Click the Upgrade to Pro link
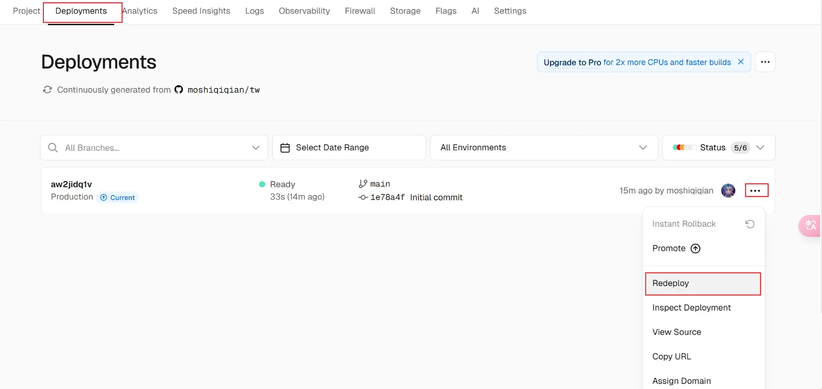Viewport: 822px width, 389px height. pos(572,62)
